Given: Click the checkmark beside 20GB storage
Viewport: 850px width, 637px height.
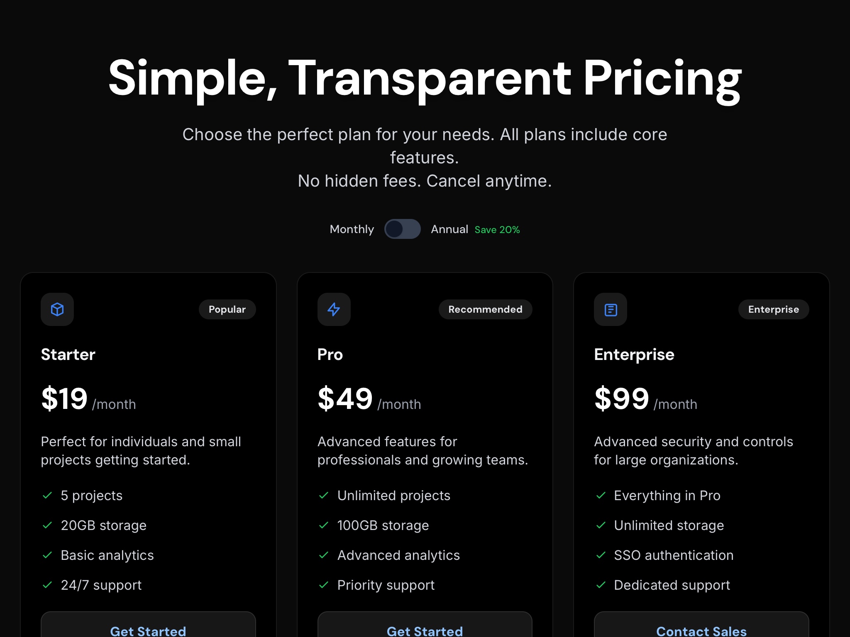Looking at the screenshot, I should coord(46,525).
